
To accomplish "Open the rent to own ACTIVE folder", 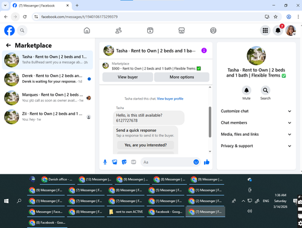I will (x=126, y=212).
